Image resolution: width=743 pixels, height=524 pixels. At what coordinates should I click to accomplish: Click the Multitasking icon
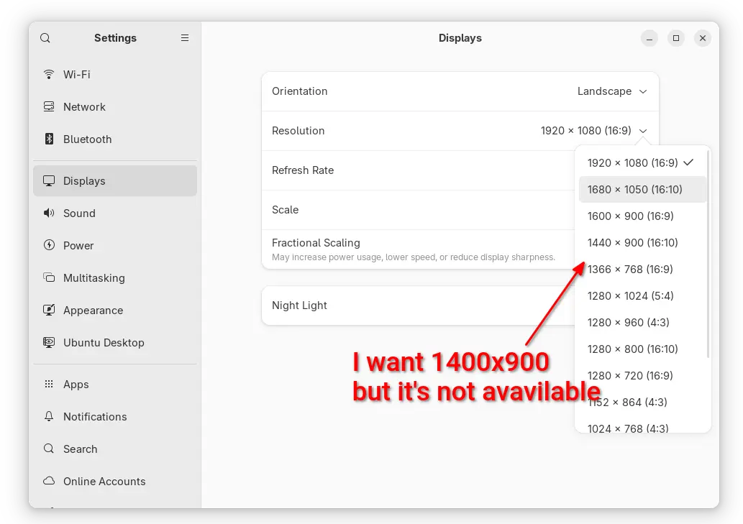tap(49, 277)
